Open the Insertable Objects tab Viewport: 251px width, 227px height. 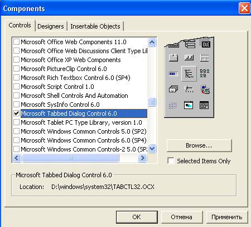click(x=95, y=26)
